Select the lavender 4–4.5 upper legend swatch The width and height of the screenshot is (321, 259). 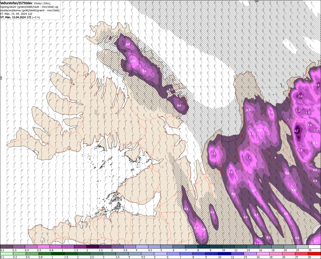(142, 247)
